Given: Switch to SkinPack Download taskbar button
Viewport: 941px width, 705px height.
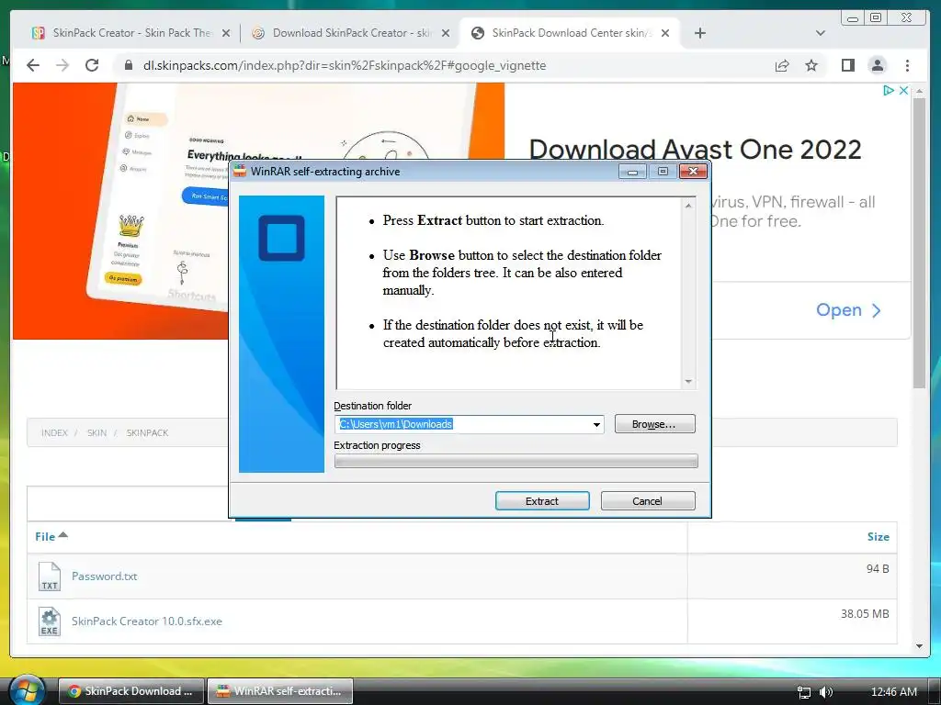Looking at the screenshot, I should point(131,691).
